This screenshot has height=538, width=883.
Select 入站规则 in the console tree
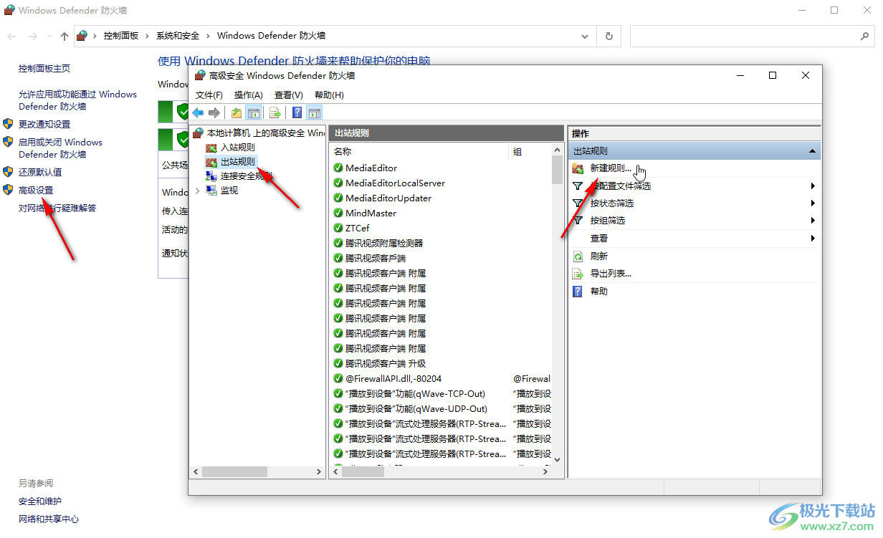(x=238, y=147)
